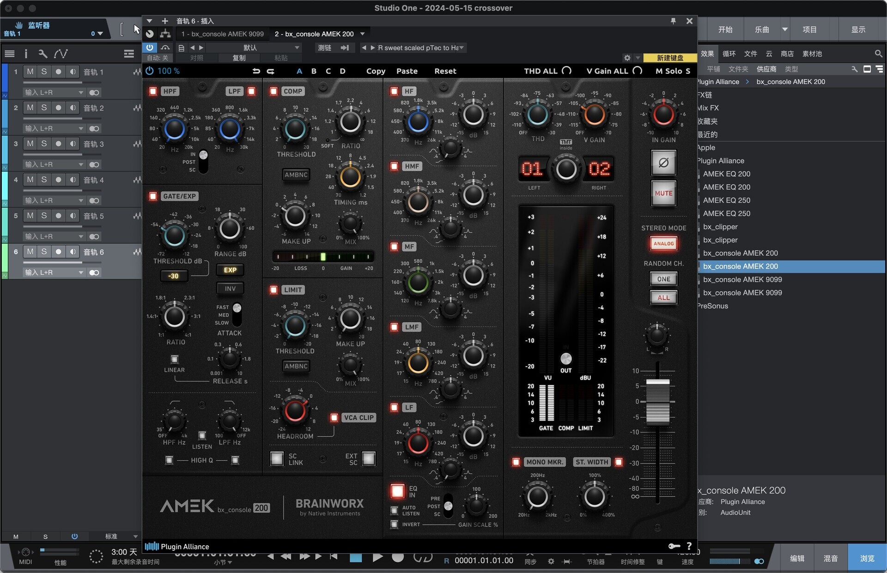Viewport: 887px width, 573px height.
Task: Click the gate threshold -30 value field
Action: [x=173, y=276]
